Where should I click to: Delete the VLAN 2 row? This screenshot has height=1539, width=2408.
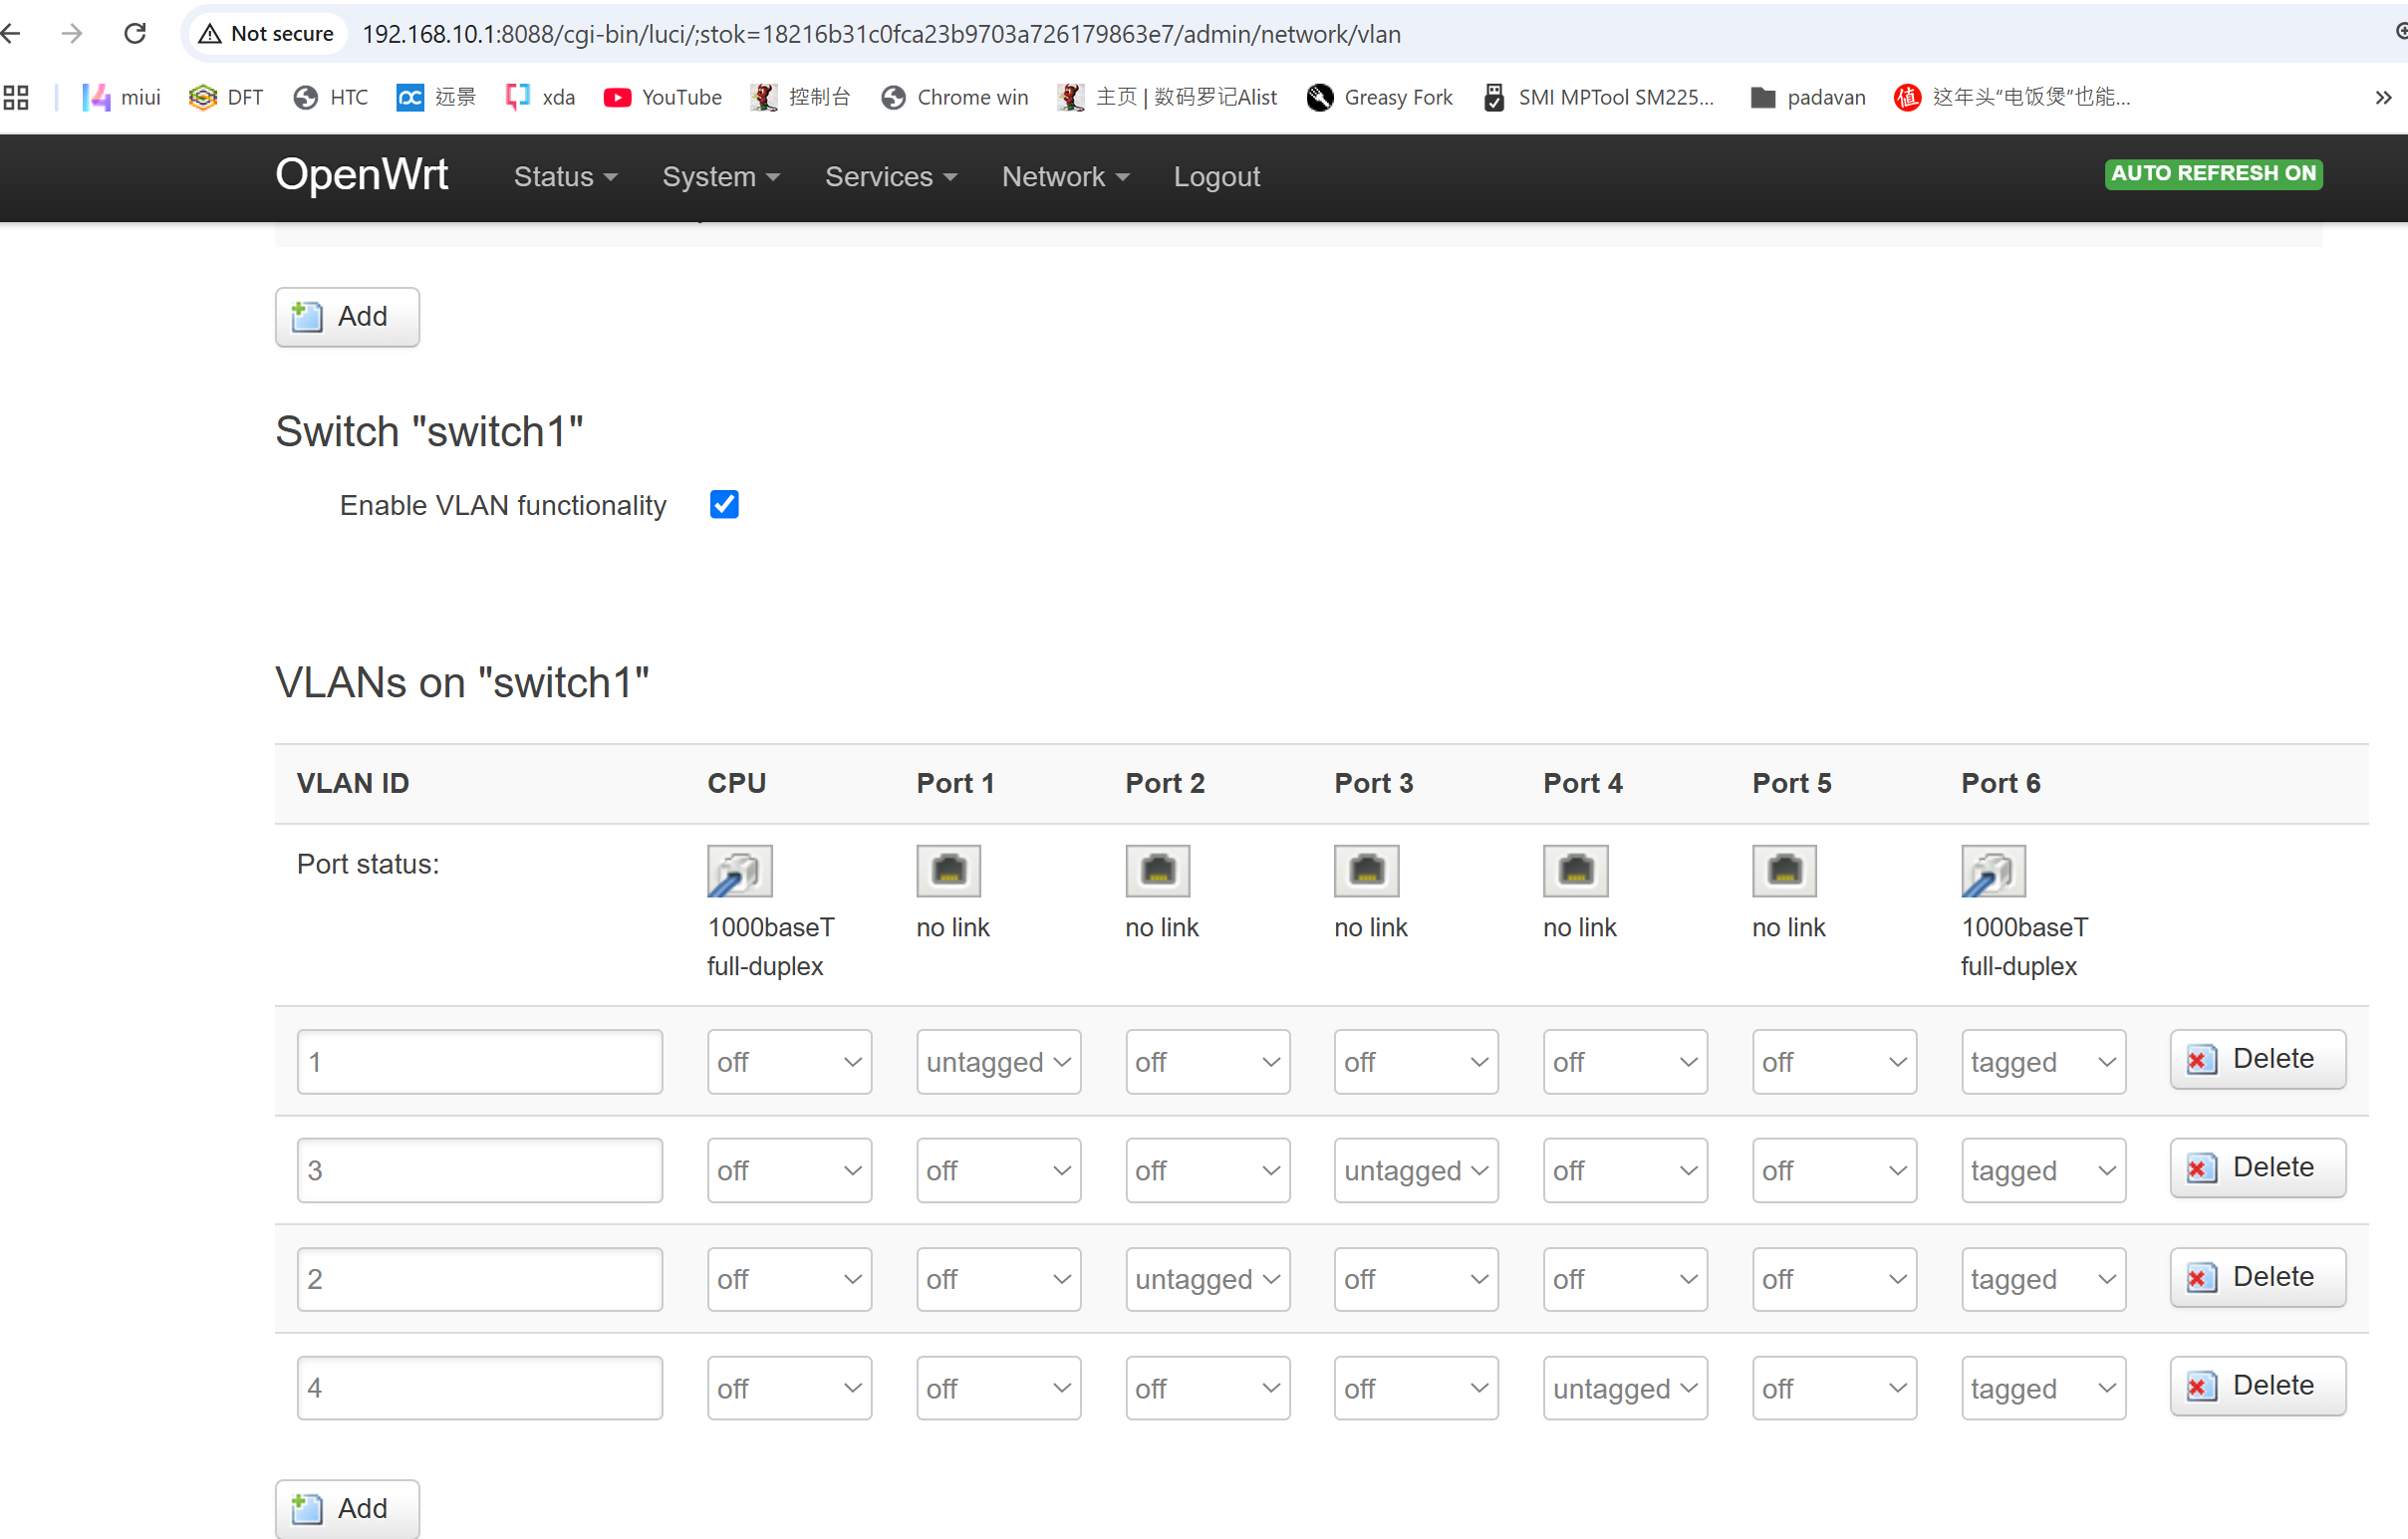pos(2257,1276)
